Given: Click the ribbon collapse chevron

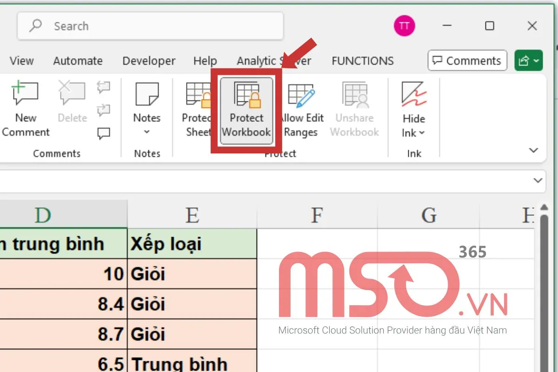Looking at the screenshot, I should tap(533, 150).
